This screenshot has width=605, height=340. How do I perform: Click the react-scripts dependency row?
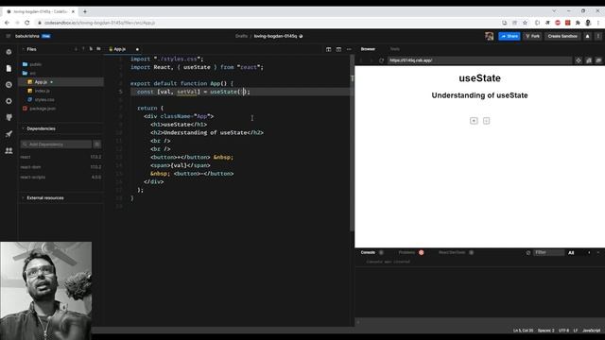pos(60,178)
